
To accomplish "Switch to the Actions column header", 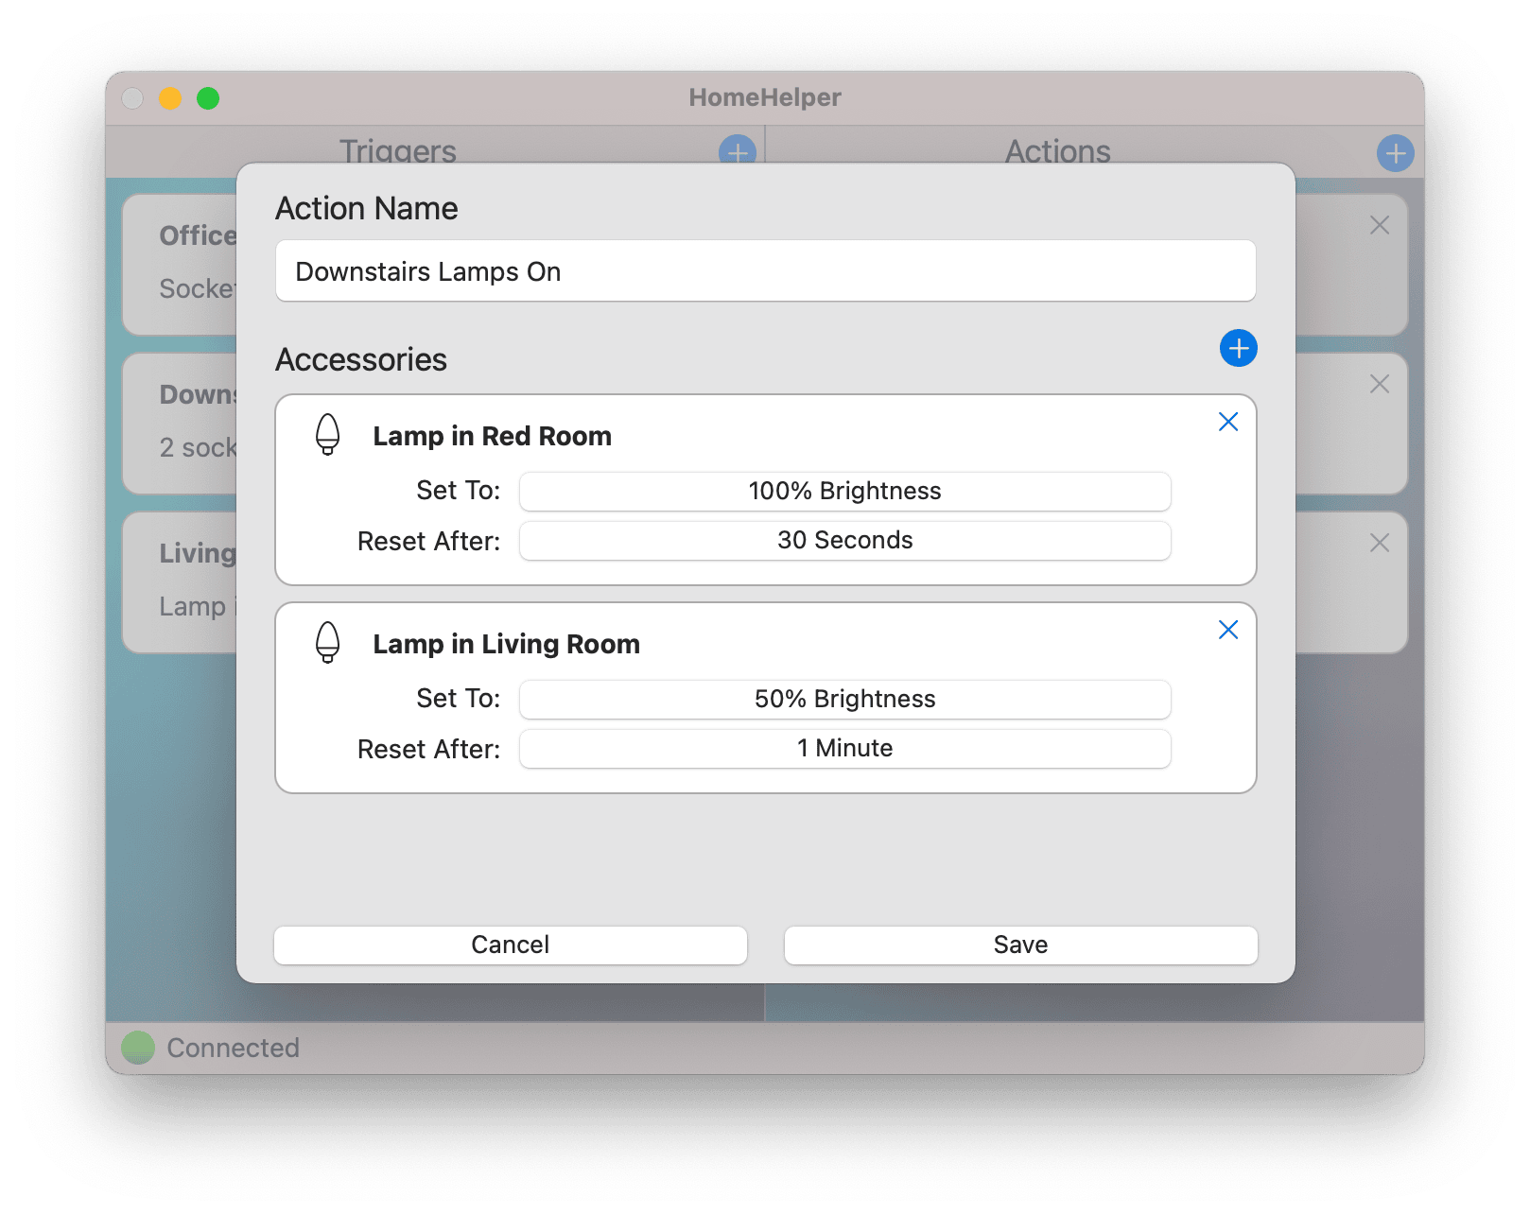I will tap(1056, 151).
